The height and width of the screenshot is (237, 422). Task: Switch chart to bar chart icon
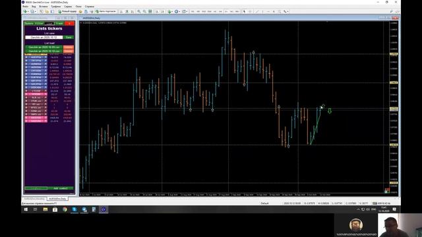[x=121, y=12]
